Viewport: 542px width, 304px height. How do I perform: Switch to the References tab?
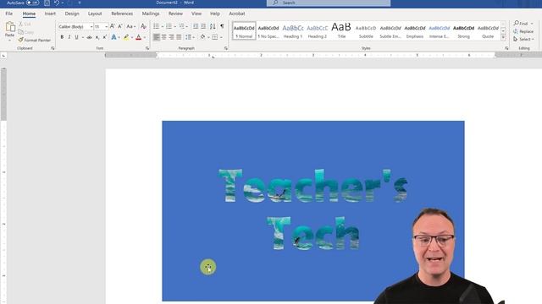point(122,14)
